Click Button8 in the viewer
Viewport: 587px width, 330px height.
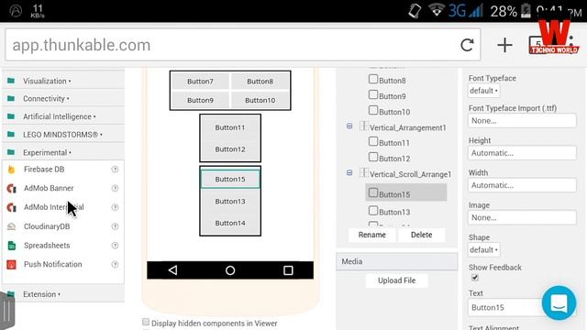click(260, 82)
